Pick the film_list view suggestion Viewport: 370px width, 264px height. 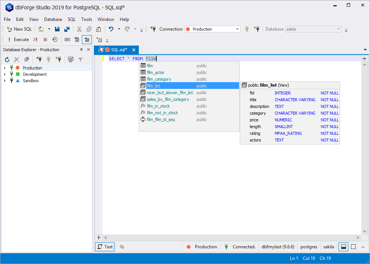tap(189, 86)
